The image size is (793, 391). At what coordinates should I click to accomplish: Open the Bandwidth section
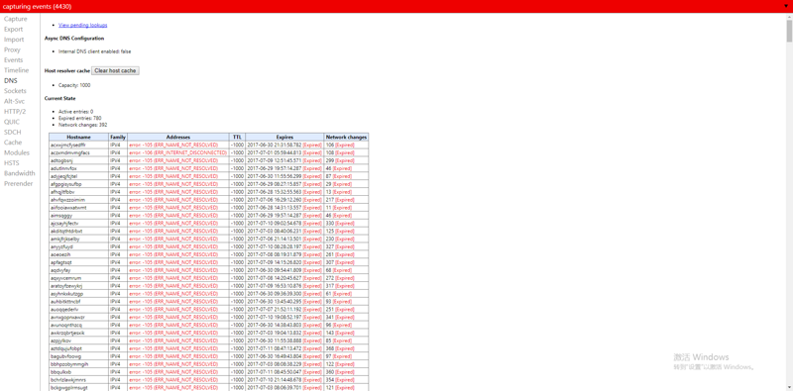coord(19,173)
